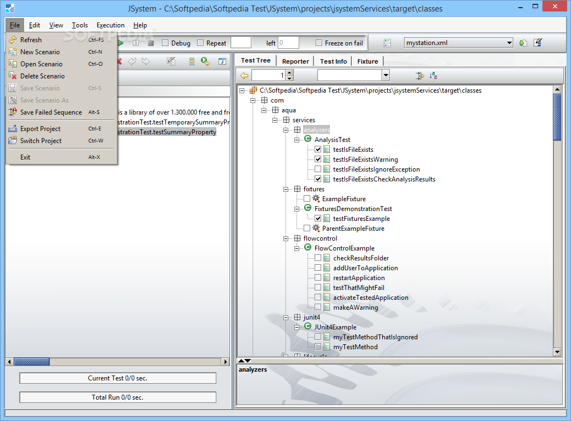Click the filter arrows icon in Test Tree toolbar
571x421 pixels.
click(x=420, y=76)
